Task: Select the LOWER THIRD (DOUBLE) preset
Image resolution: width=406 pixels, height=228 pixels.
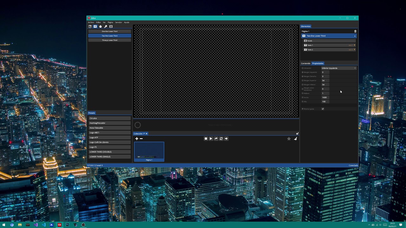Action: [109, 152]
